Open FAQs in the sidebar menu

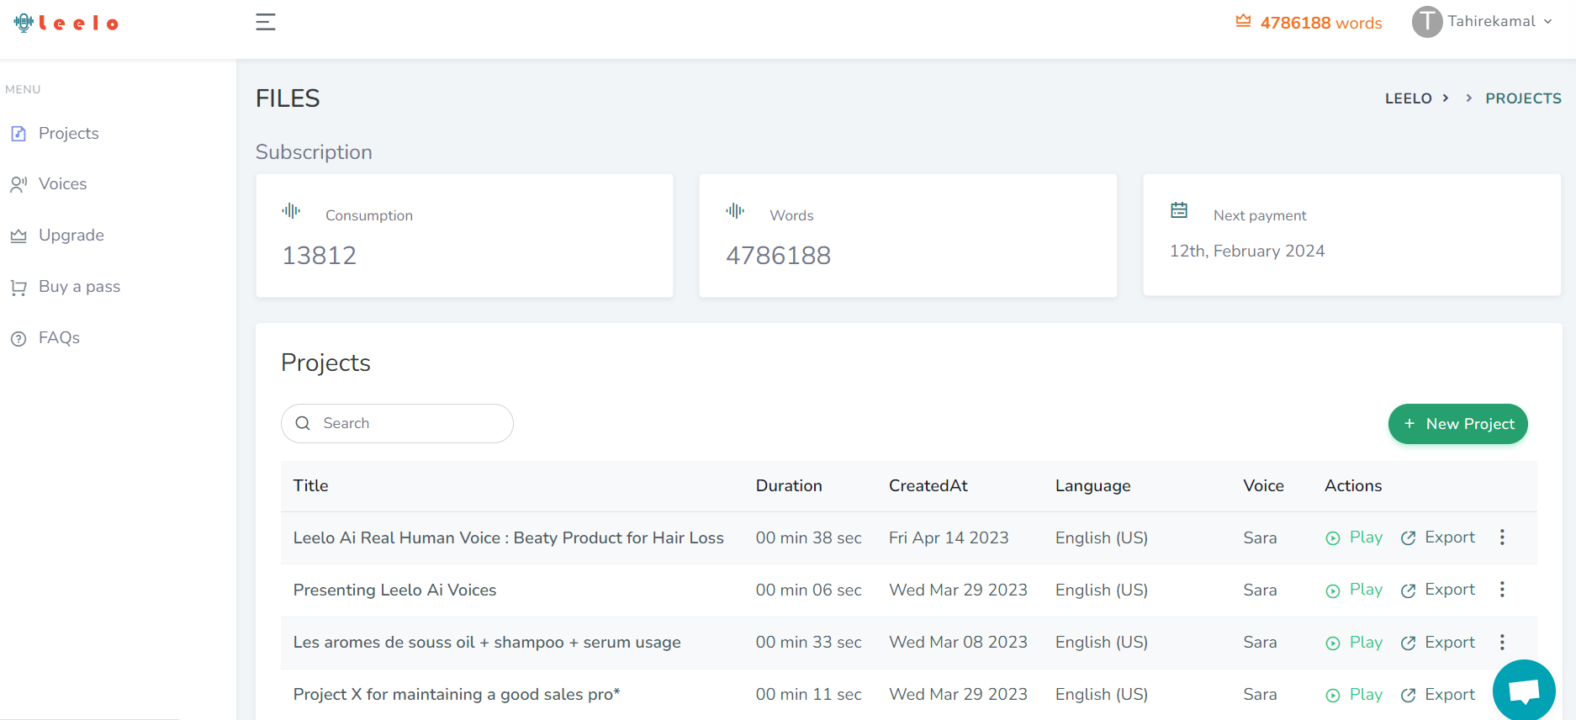pos(59,337)
